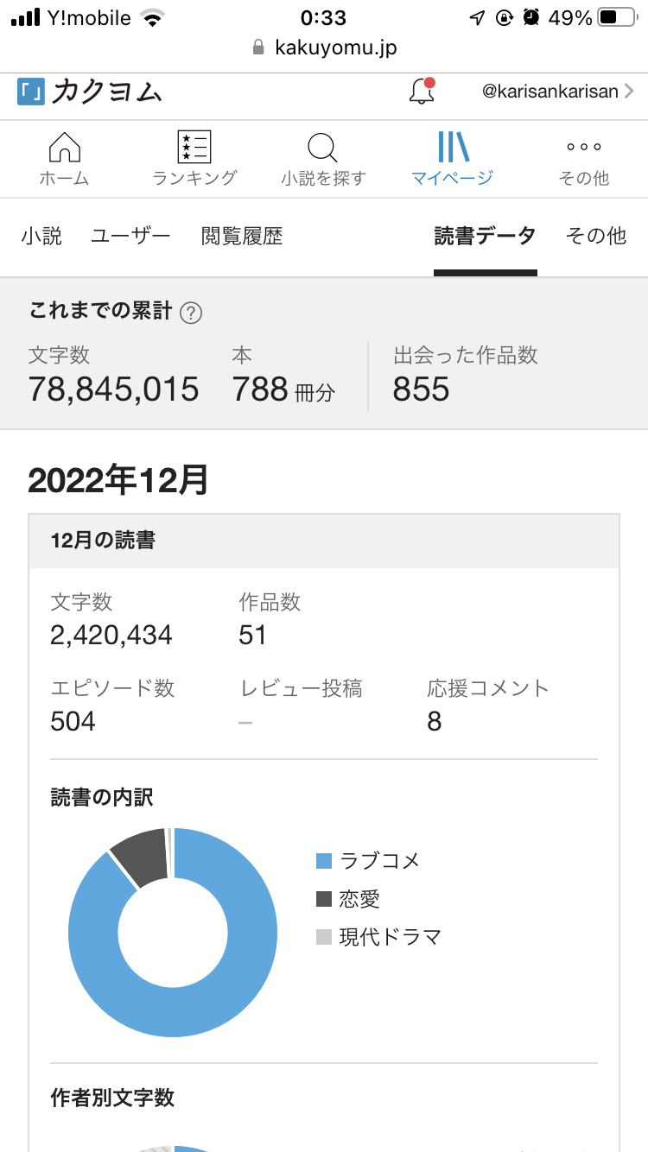Tap the Kakuyomu logo
648x1152 pixels.
point(89,92)
